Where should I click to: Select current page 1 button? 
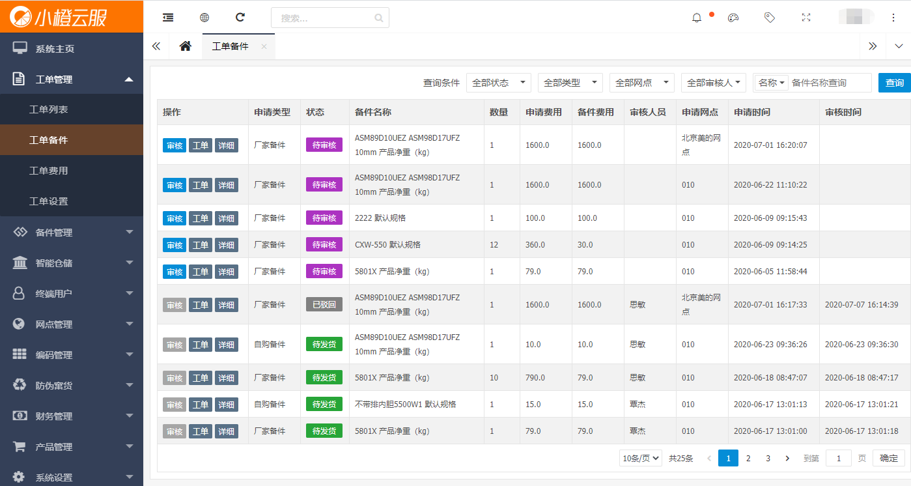pos(728,458)
